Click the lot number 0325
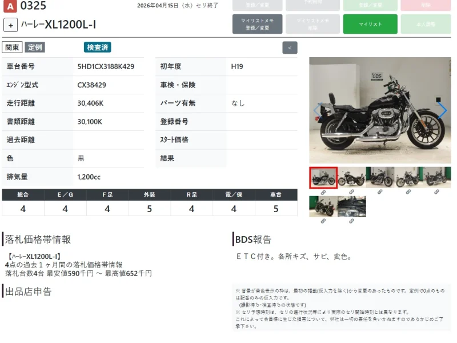 point(33,6)
